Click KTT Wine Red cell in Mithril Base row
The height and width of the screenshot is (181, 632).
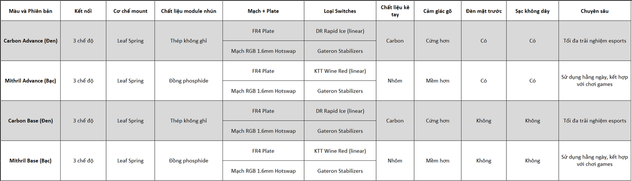pos(340,151)
